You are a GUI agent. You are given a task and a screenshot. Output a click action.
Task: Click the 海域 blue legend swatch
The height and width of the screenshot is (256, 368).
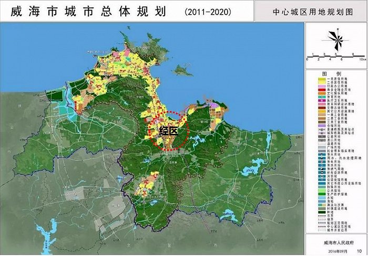click(x=322, y=201)
